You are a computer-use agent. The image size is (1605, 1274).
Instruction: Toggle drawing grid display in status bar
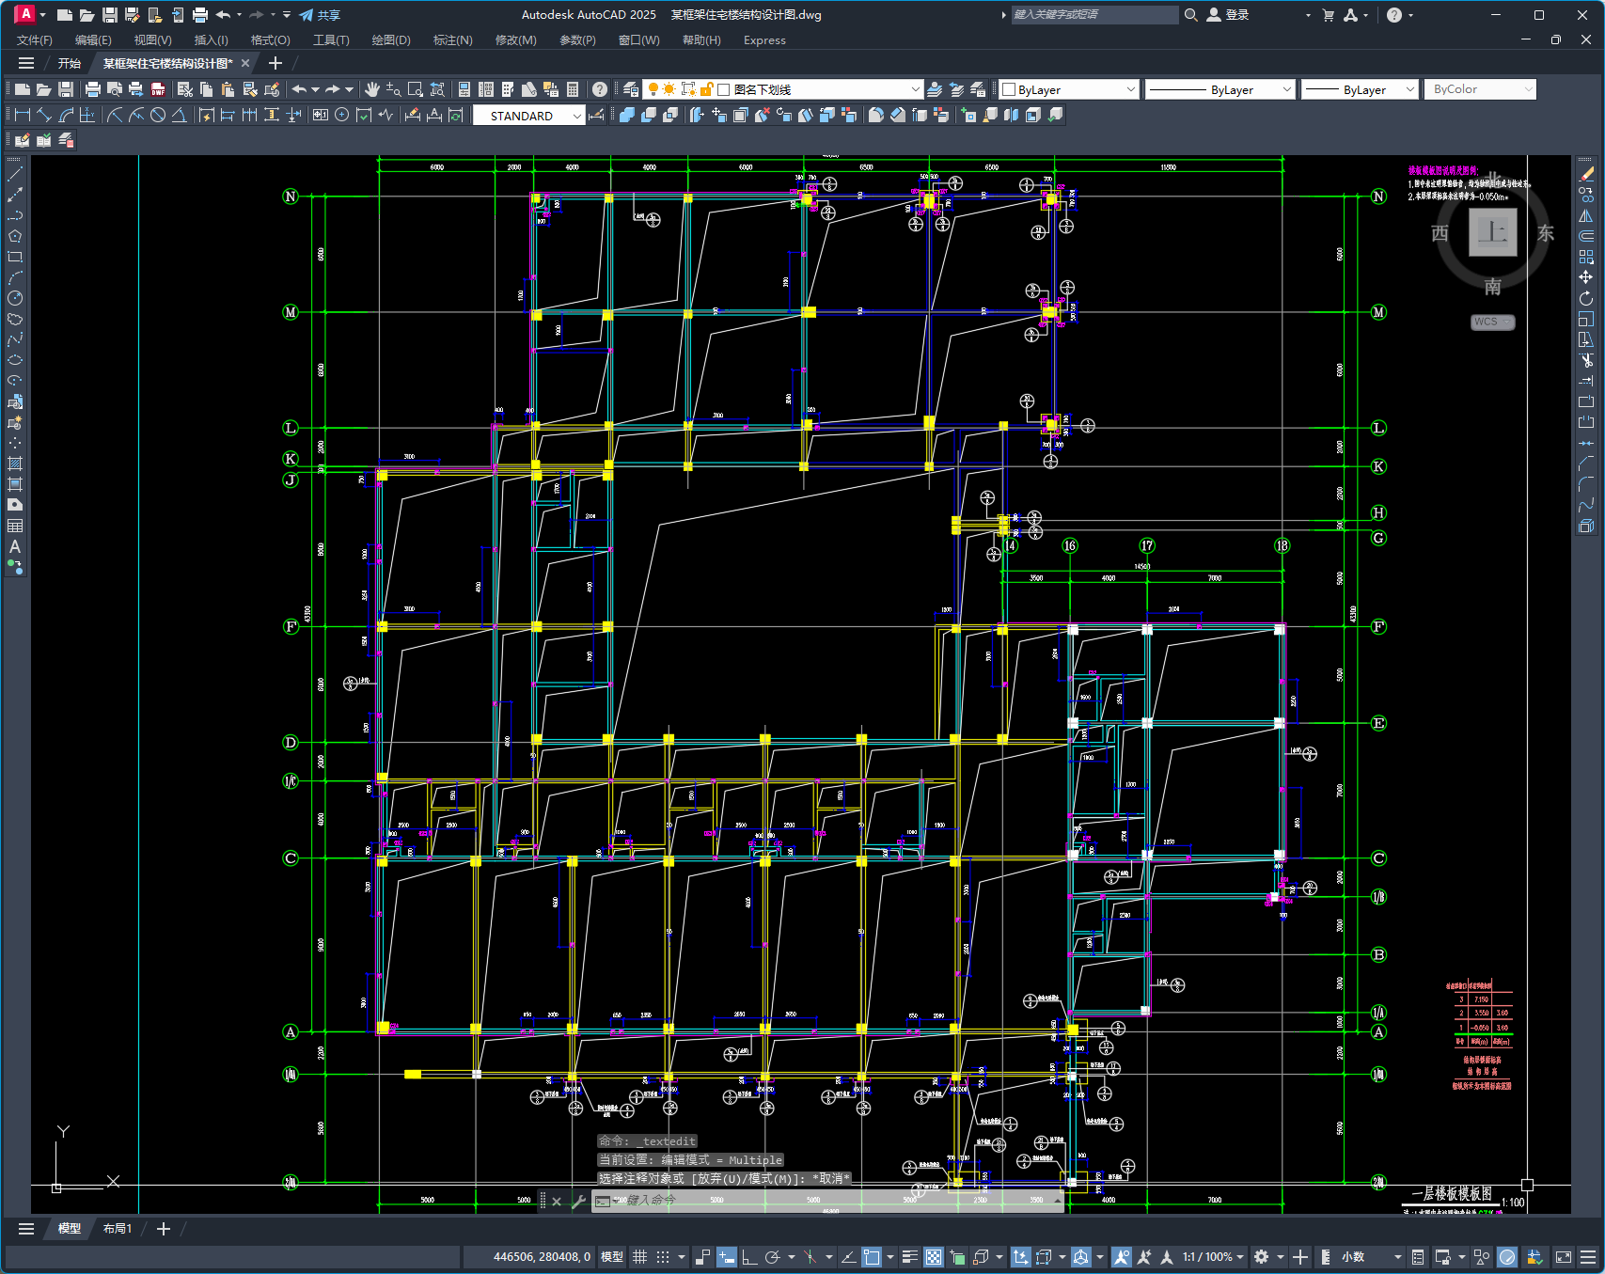(x=639, y=1257)
